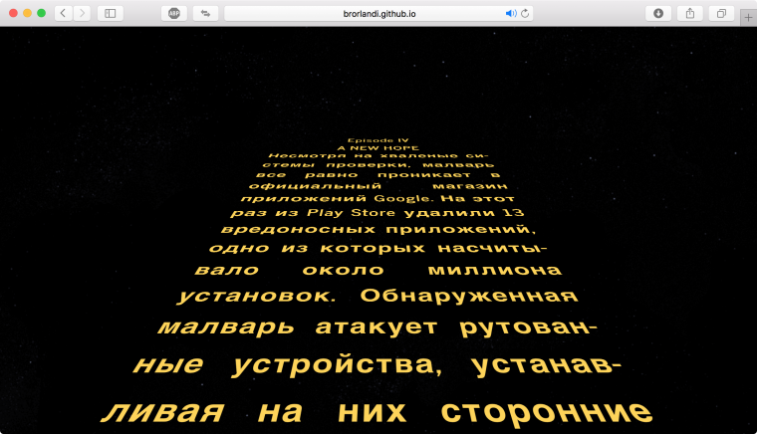Viewport: 757px width, 434px height.
Task: Go back with the Safari back arrow
Action: 63,14
